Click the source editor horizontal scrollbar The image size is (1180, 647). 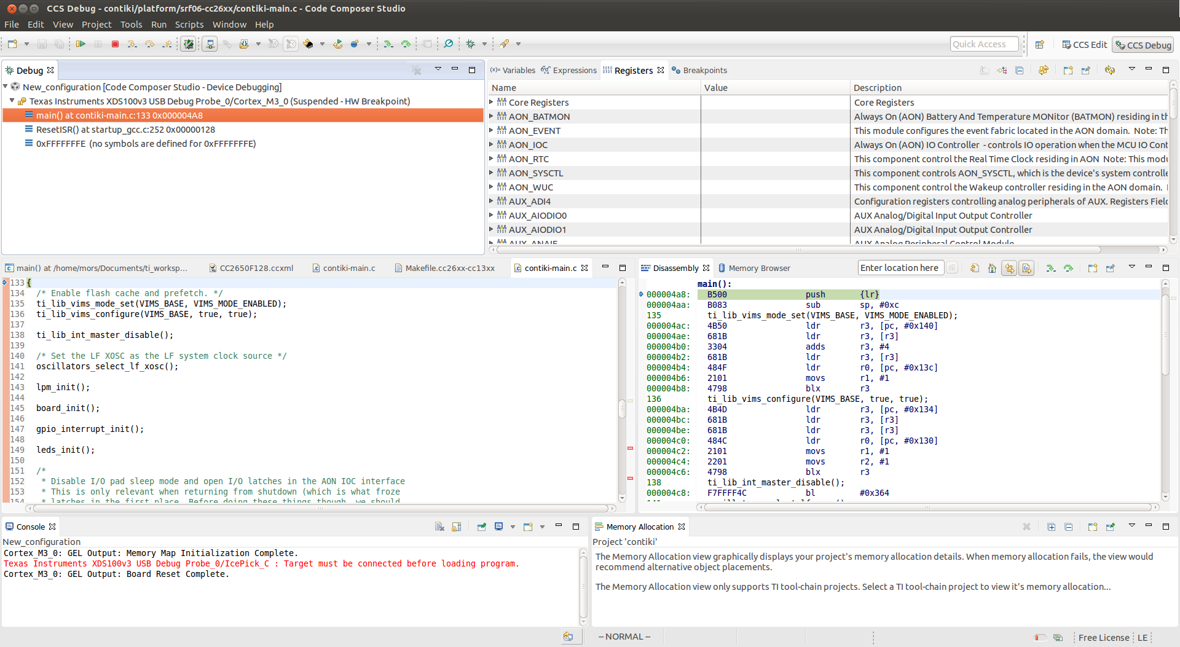(x=320, y=508)
